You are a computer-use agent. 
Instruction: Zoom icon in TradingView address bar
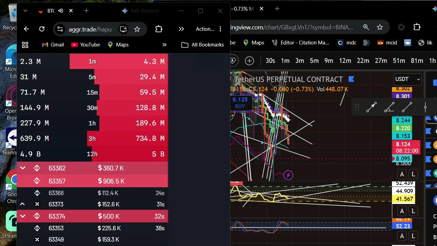[x=366, y=27]
